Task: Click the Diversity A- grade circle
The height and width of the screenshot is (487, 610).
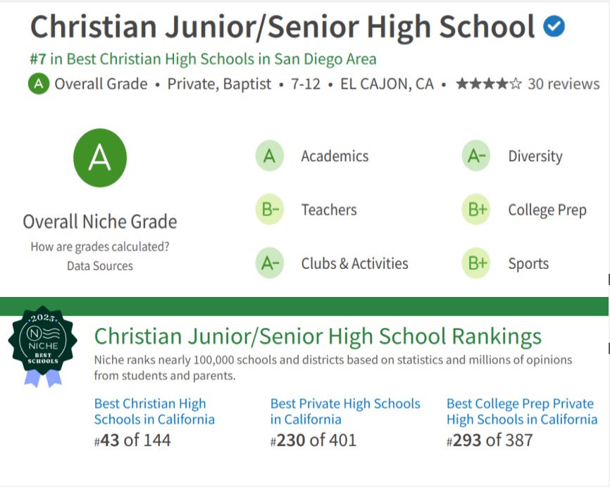Action: coord(476,156)
